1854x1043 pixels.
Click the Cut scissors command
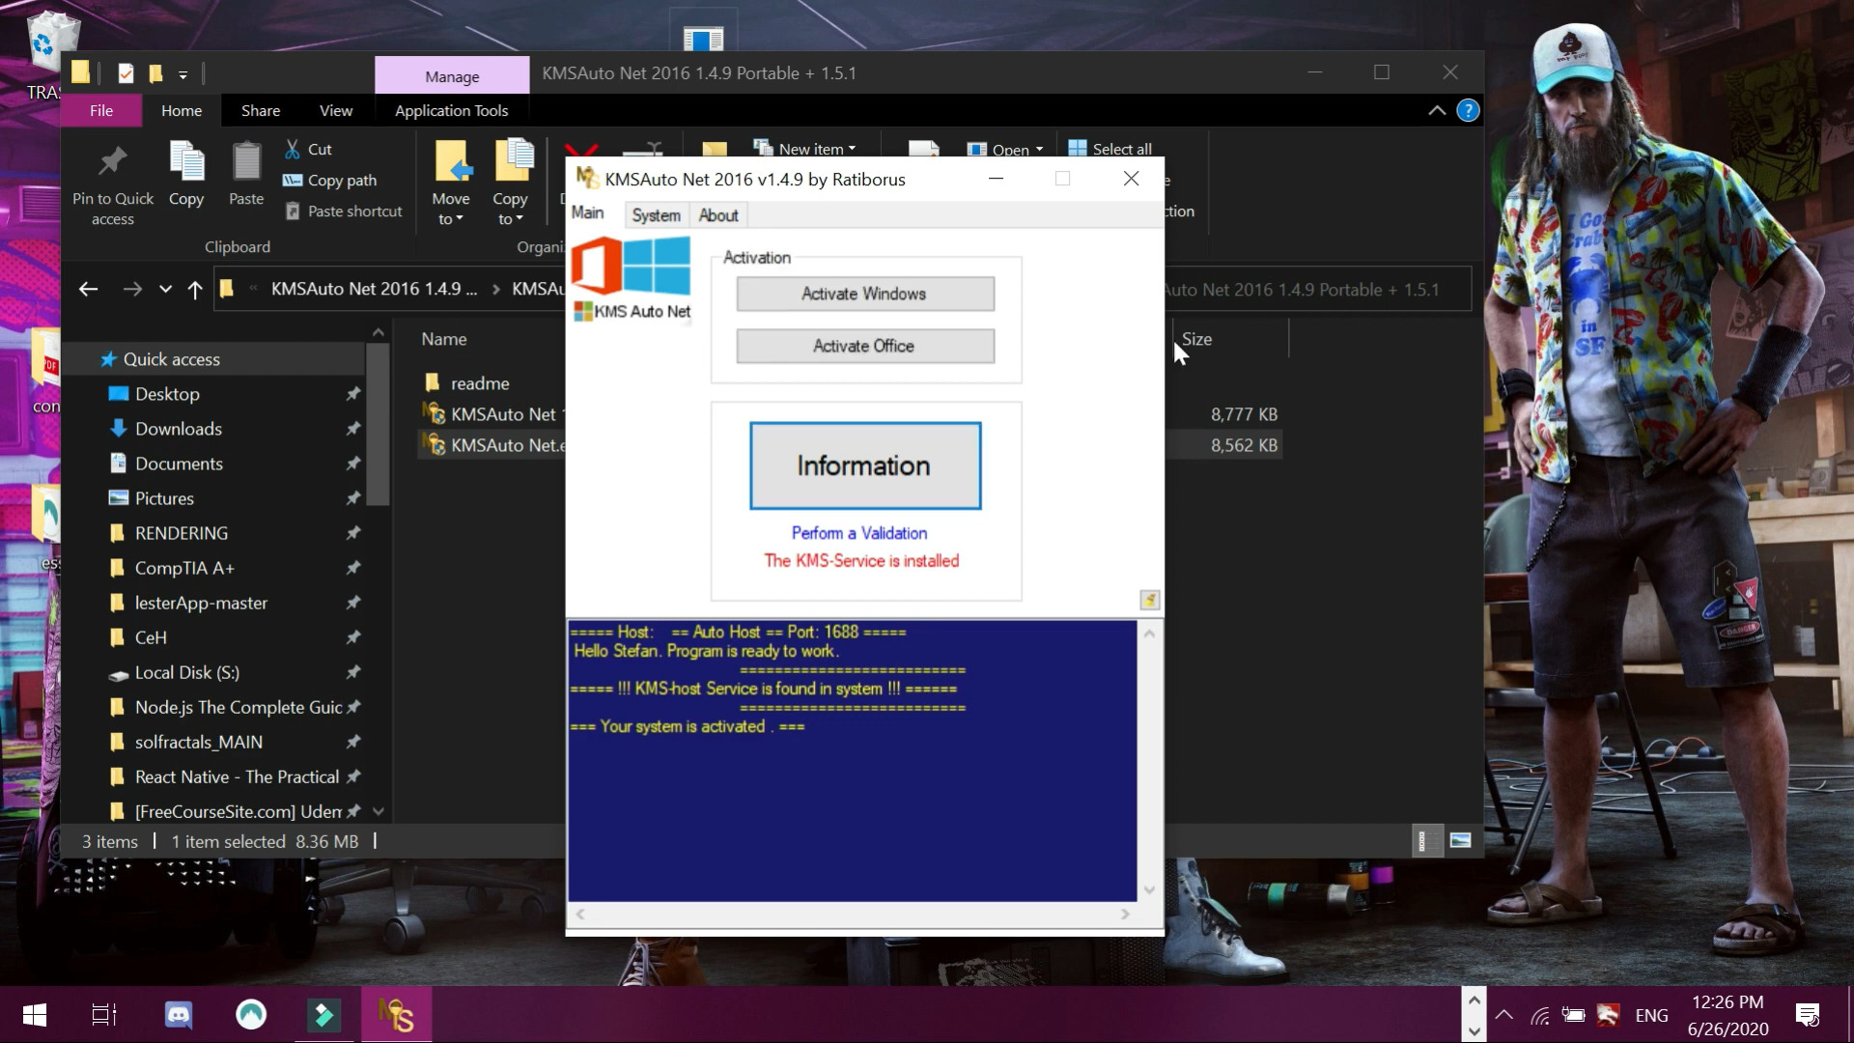[x=308, y=150]
